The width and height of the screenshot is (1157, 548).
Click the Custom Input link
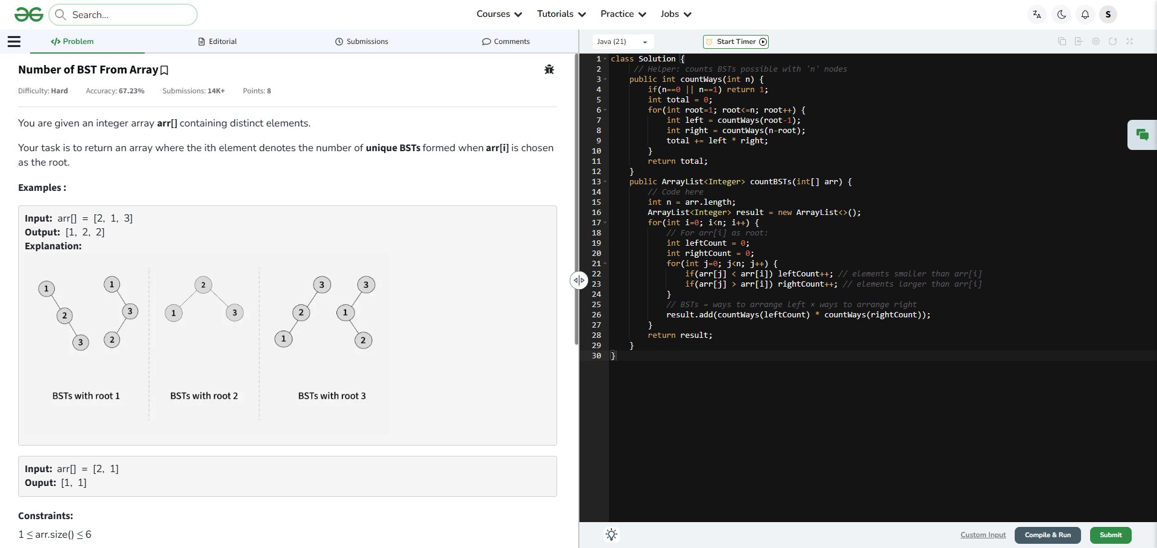click(983, 535)
